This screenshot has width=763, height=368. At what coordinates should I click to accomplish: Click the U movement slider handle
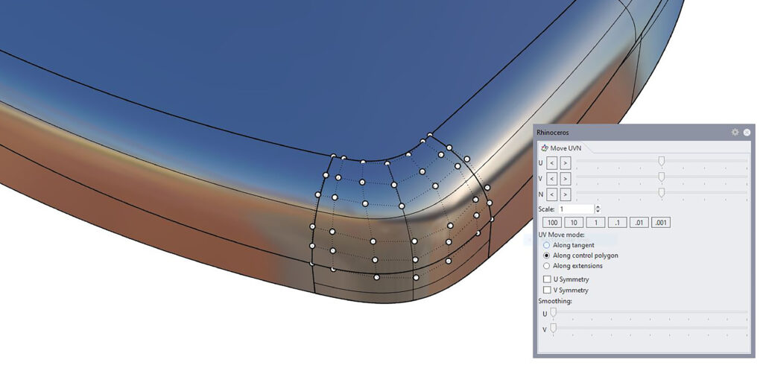[x=662, y=161]
